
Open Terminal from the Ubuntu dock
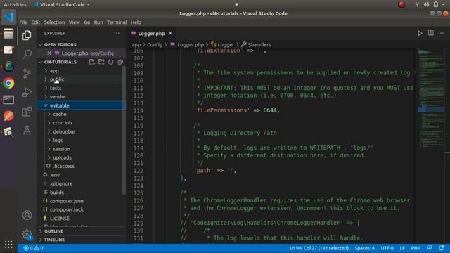click(8, 100)
